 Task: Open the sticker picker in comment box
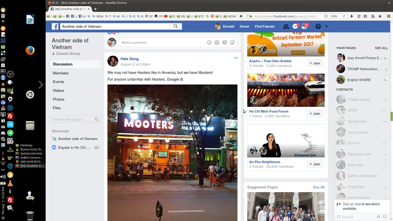coord(232,43)
